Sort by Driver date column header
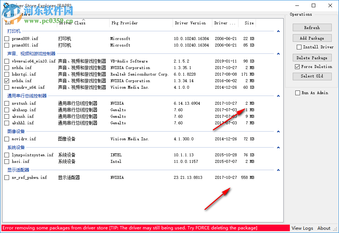 click(x=225, y=23)
